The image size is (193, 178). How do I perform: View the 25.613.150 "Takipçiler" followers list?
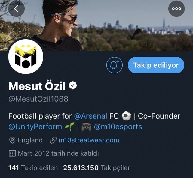96,168
